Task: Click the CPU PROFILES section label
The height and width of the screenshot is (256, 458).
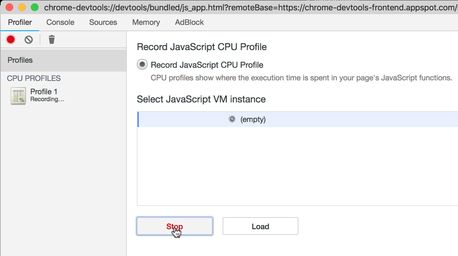Action: click(x=34, y=78)
